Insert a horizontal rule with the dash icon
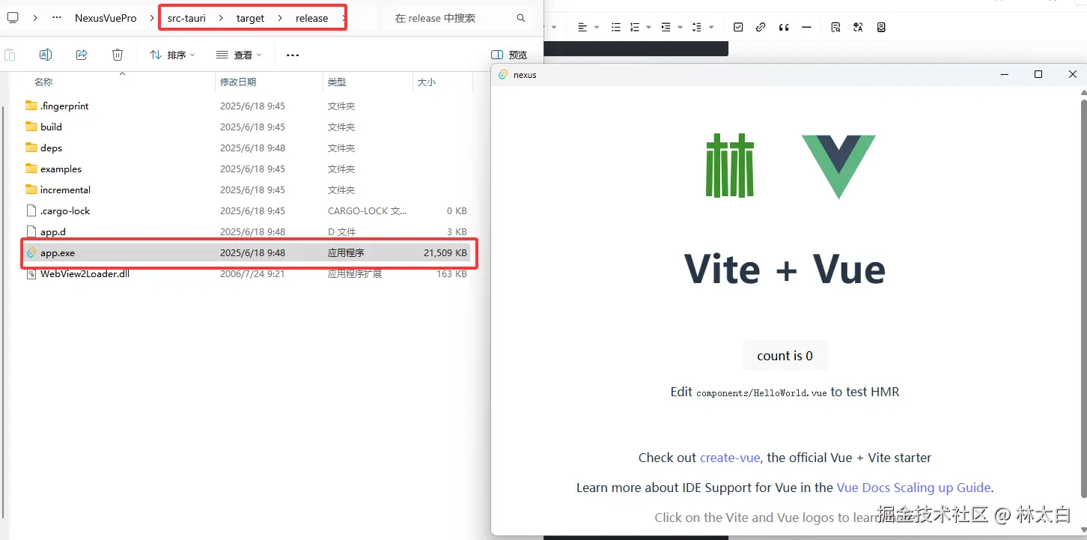 point(806,27)
